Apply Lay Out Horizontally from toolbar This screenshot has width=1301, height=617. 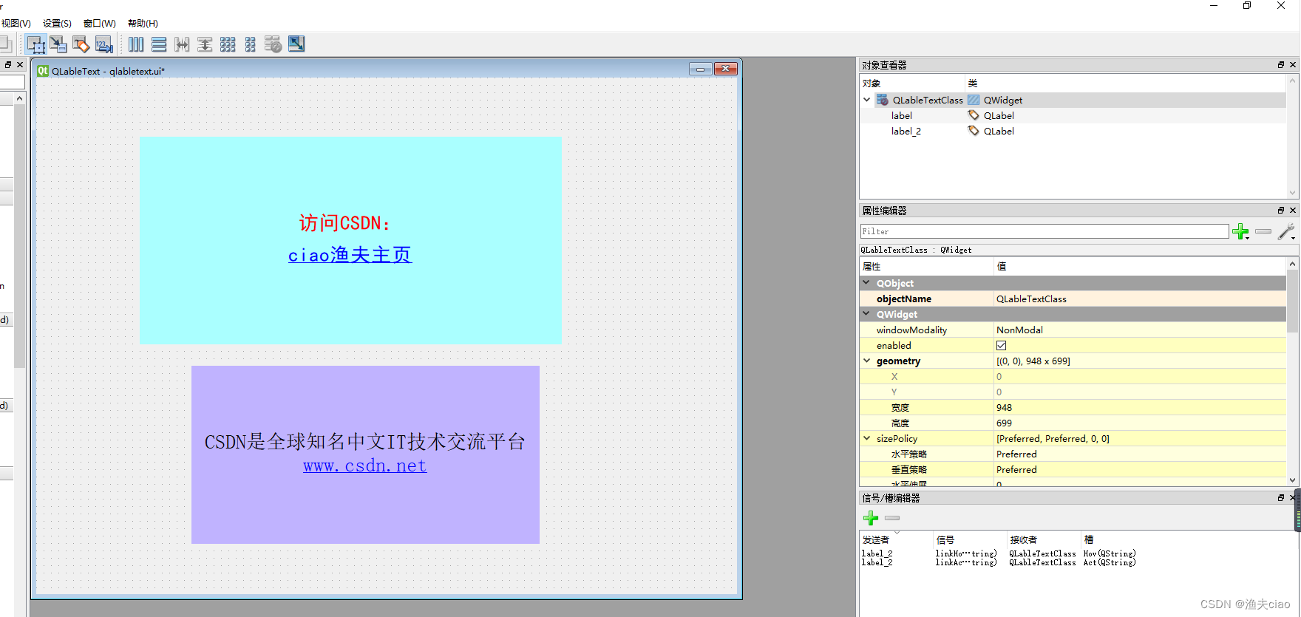136,44
